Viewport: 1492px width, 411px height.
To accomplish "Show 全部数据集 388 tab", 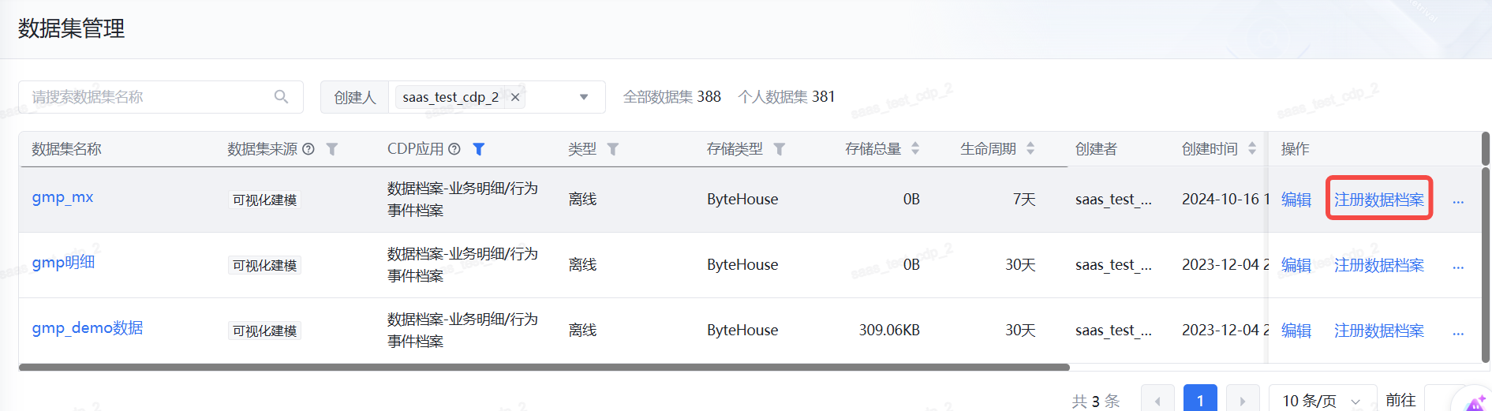I will pyautogui.click(x=671, y=97).
